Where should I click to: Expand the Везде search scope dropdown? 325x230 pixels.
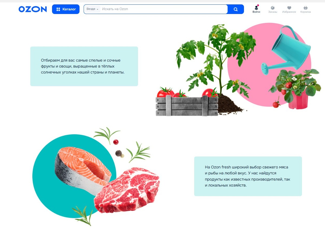(92, 9)
